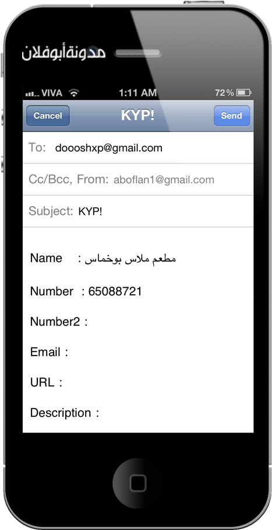Tap the To recipient field
The image size is (272, 530).
coord(138,148)
